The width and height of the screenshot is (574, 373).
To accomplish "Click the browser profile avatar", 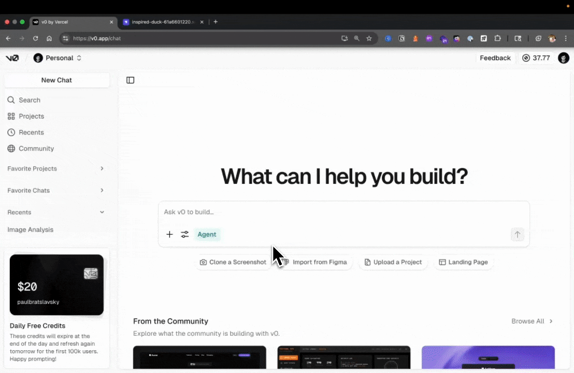I will tap(552, 38).
